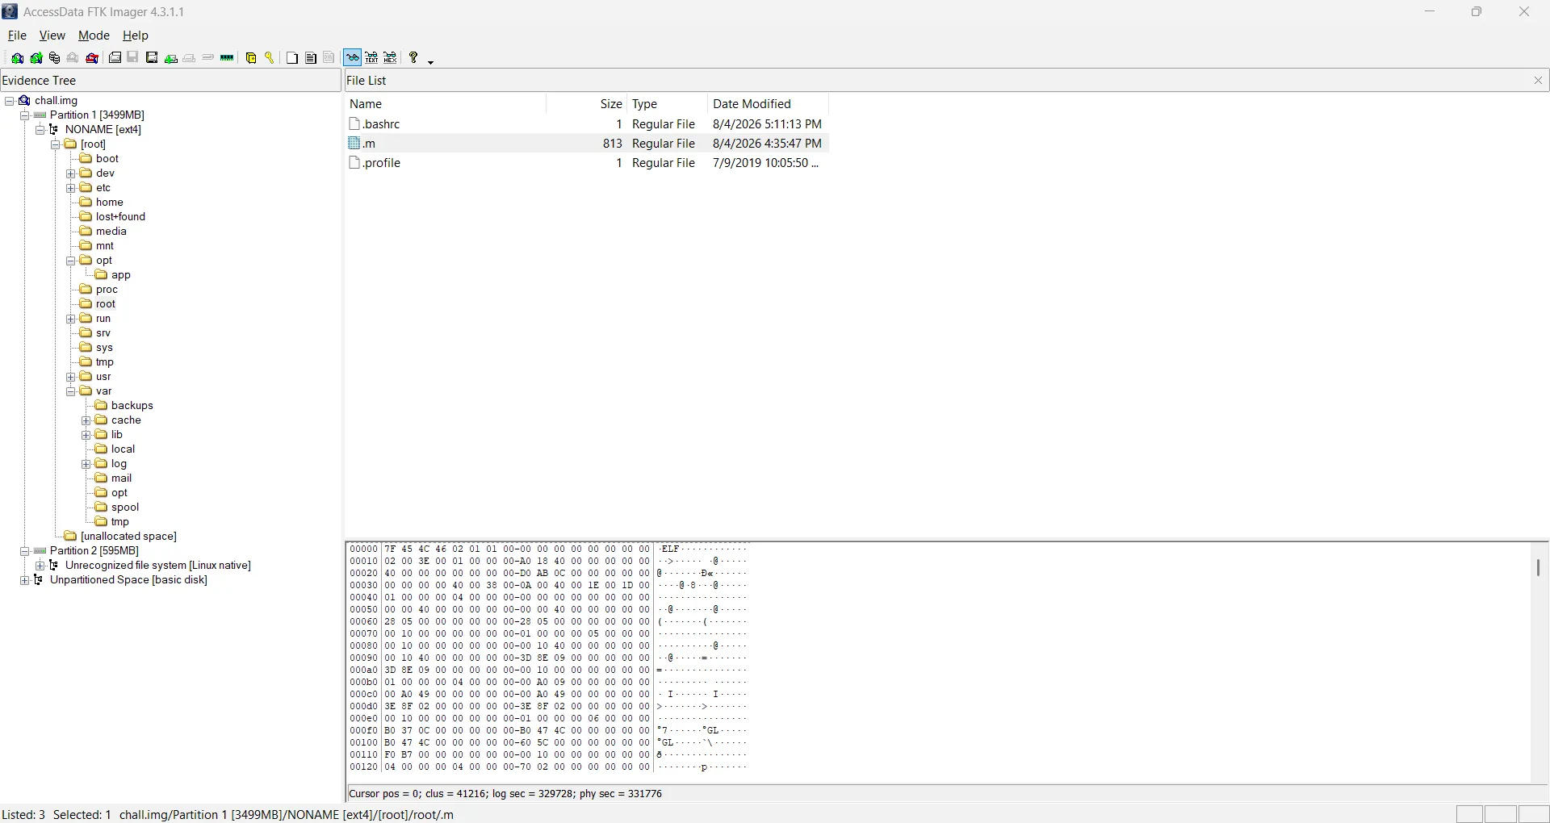The height and width of the screenshot is (823, 1550).
Task: Collapse the Partition 1 [3499MB] node
Action: pos(25,115)
